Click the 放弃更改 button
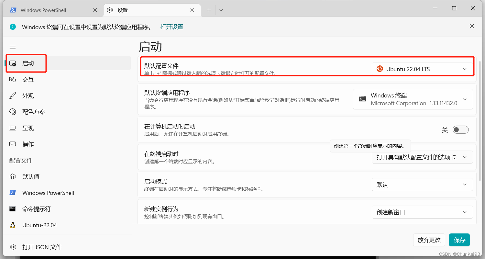485x259 pixels. [429, 240]
